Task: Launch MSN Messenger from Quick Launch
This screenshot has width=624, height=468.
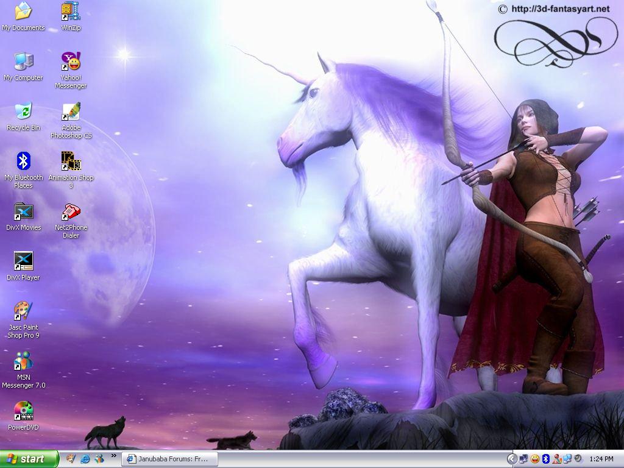Action: [99, 459]
